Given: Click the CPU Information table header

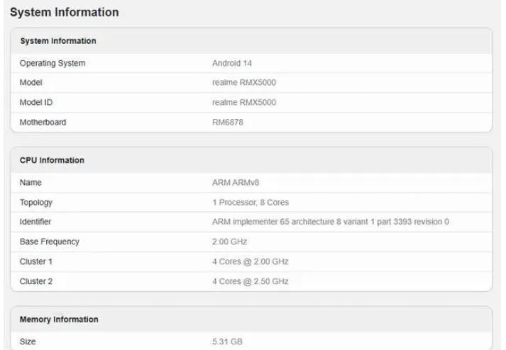Looking at the screenshot, I should coord(52,160).
